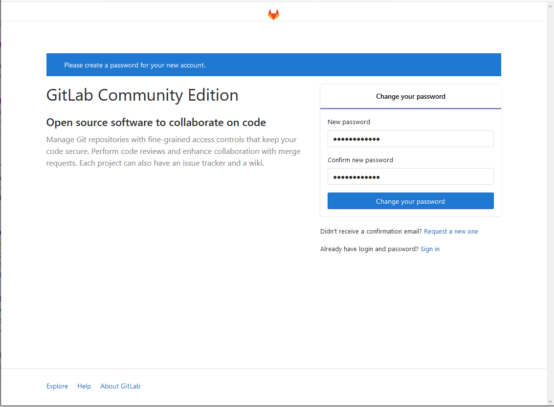Click 'Didn't receive a confirmation email?' text
Screen dimensions: 554x407
(x=371, y=232)
